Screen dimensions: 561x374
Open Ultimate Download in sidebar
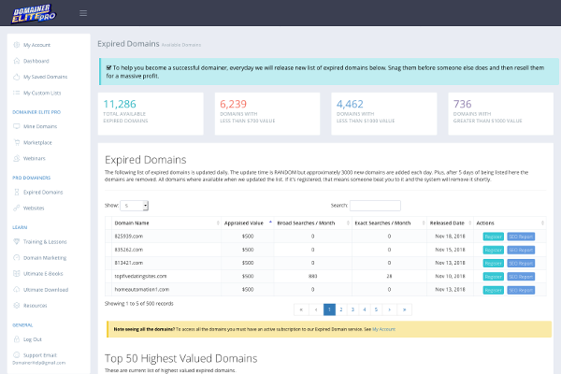46,290
